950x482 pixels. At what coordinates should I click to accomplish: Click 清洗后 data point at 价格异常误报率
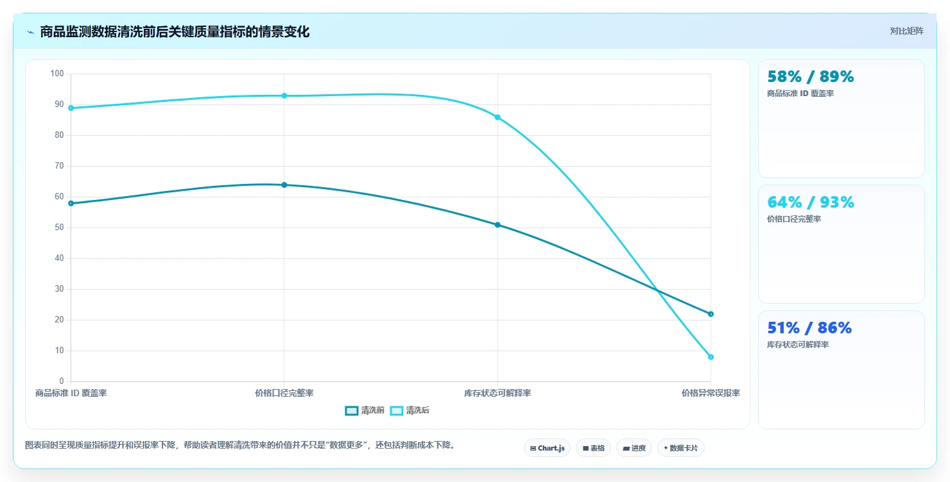tap(711, 357)
